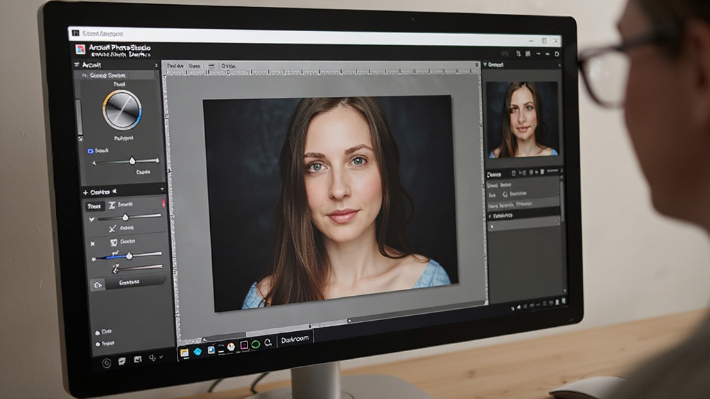
Task: Toggle the checkmark beside the first slider
Action: click(x=92, y=220)
